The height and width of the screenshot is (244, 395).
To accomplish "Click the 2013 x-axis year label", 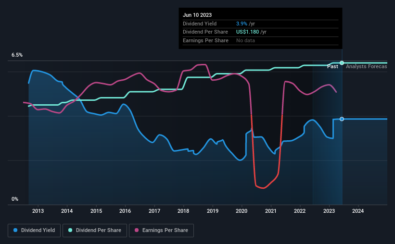I will click(x=38, y=211).
